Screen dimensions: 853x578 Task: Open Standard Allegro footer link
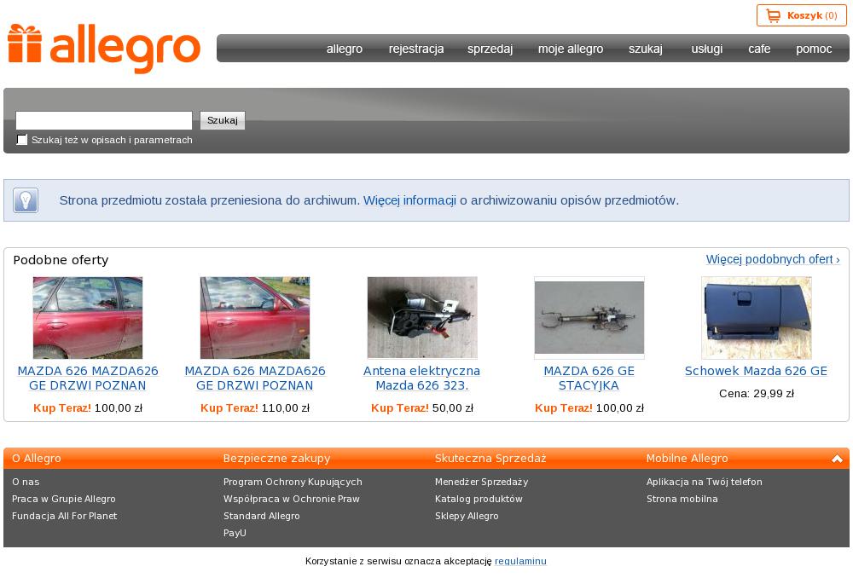262,516
